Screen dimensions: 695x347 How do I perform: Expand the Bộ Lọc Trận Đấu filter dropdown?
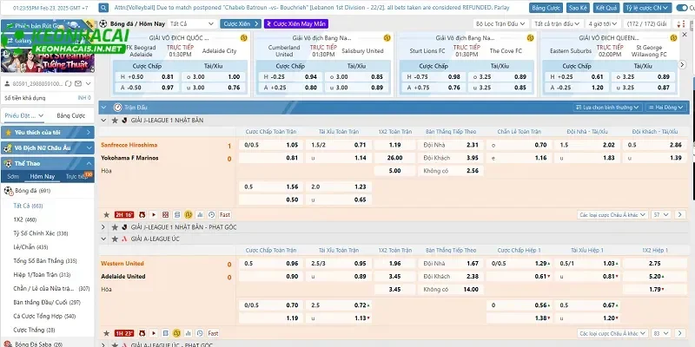500,23
